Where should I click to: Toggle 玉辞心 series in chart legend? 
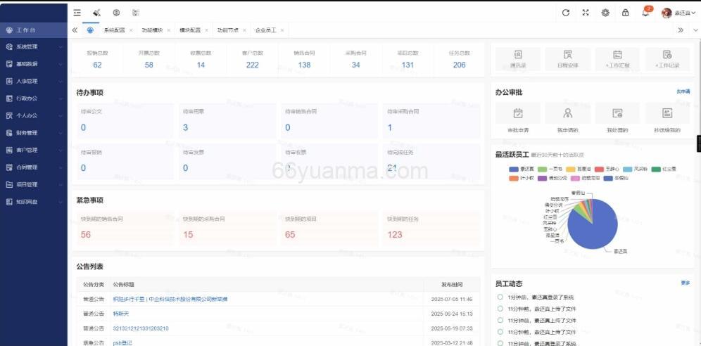(607, 169)
